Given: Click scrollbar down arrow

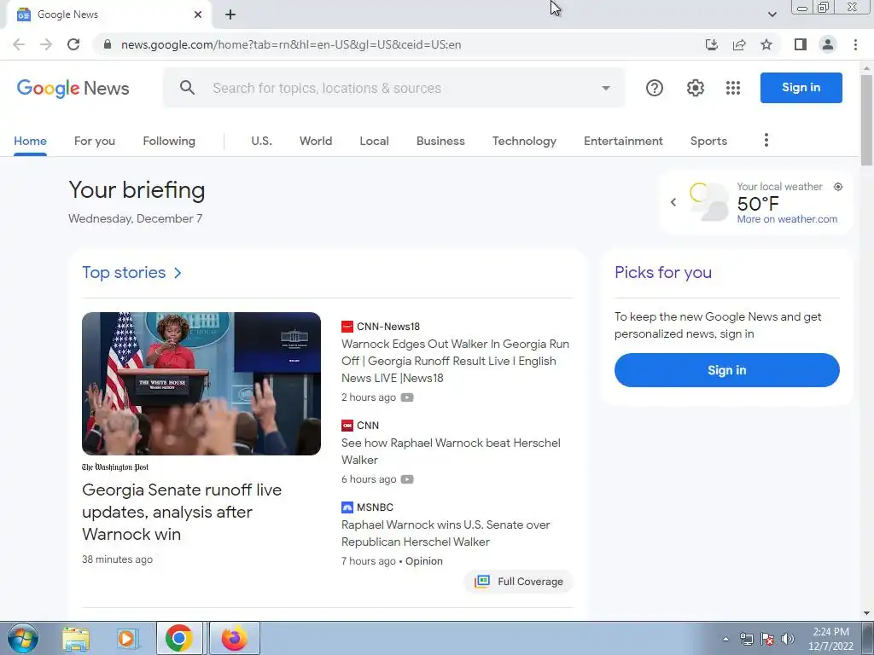Looking at the screenshot, I should pyautogui.click(x=866, y=613).
